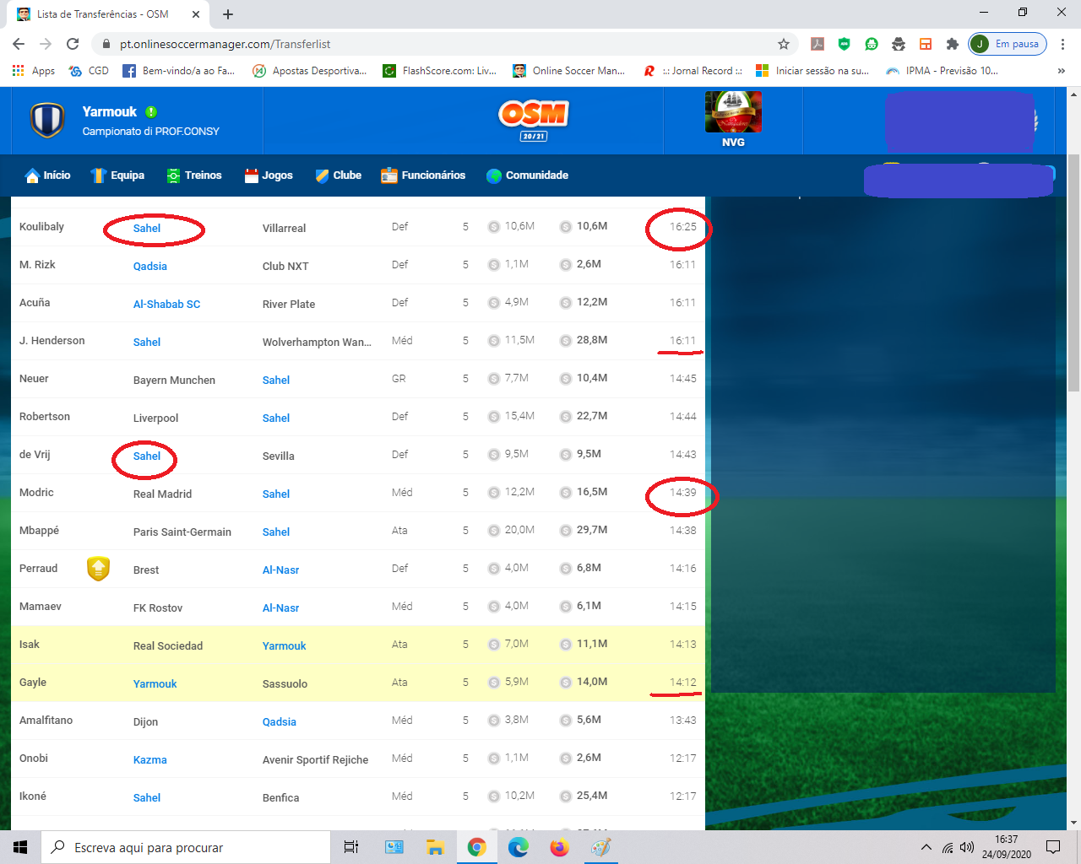Open Firefox from taskbar
Viewport: 1081px width, 864px height.
pyautogui.click(x=559, y=847)
